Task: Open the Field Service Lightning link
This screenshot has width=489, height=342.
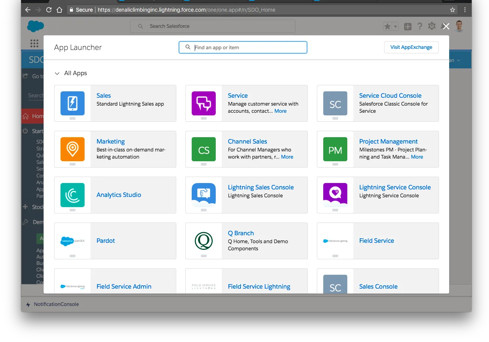Action: pyautogui.click(x=259, y=286)
